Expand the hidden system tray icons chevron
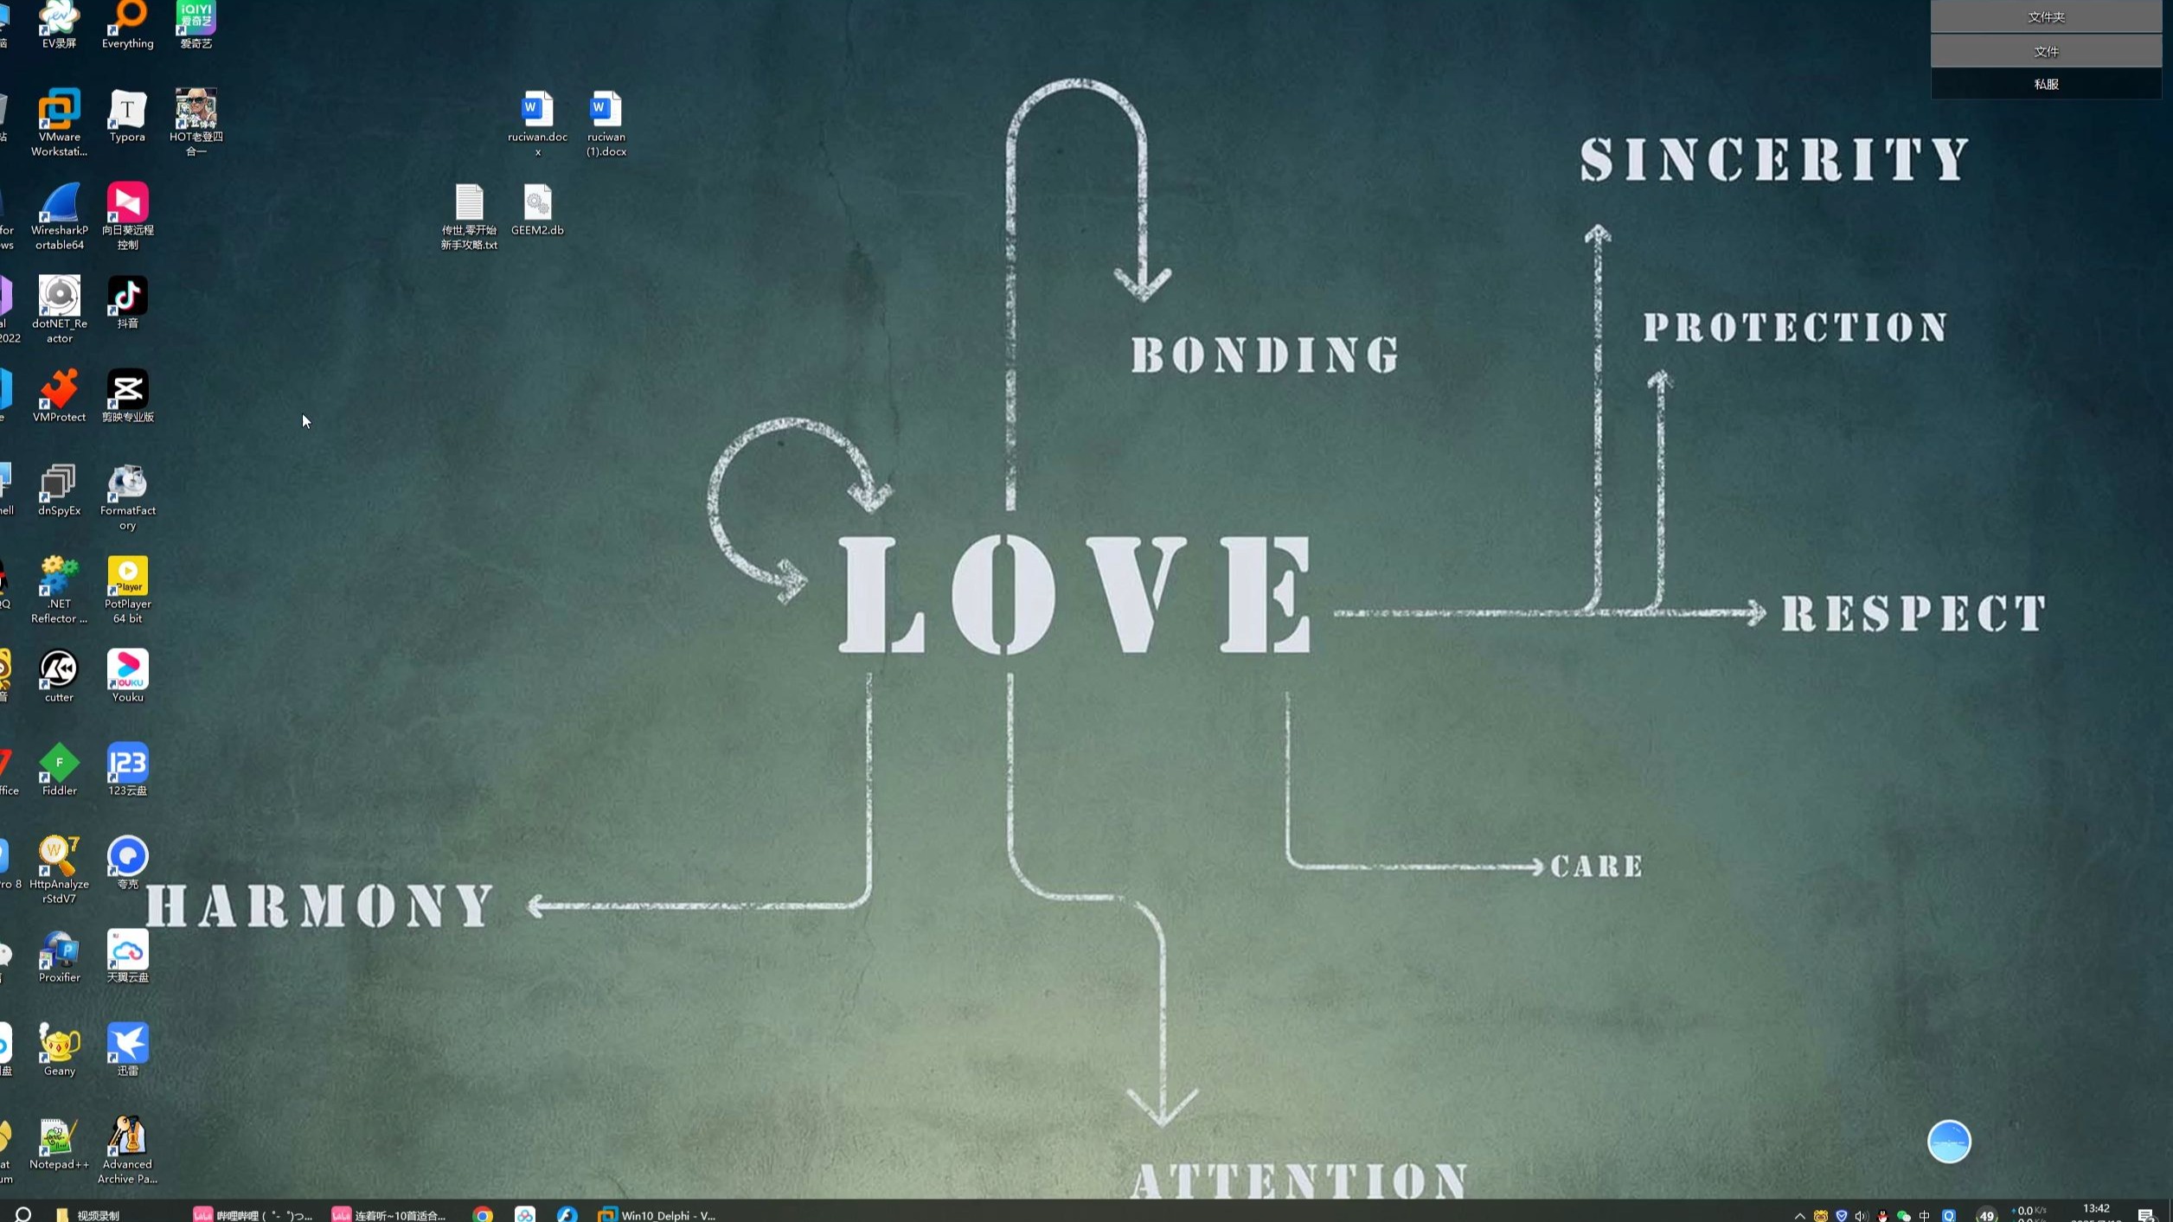Image resolution: width=2173 pixels, height=1222 pixels. point(1799,1215)
